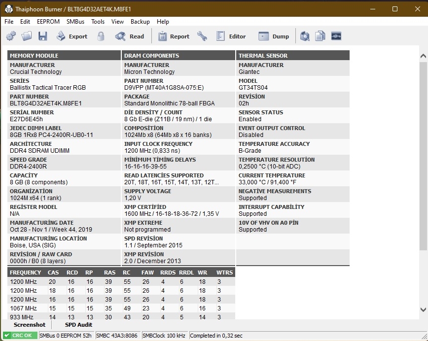Click the FREQUENCY column header
This screenshot has height=341, width=428.
25,272
